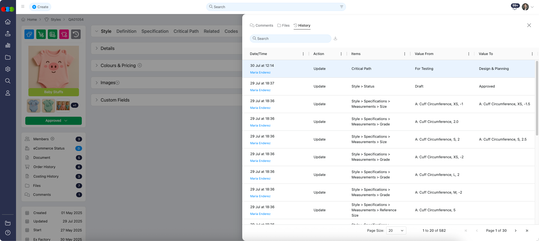Screen dimensions: 539x241
Task: Click the history panel search field
Action: [290, 38]
